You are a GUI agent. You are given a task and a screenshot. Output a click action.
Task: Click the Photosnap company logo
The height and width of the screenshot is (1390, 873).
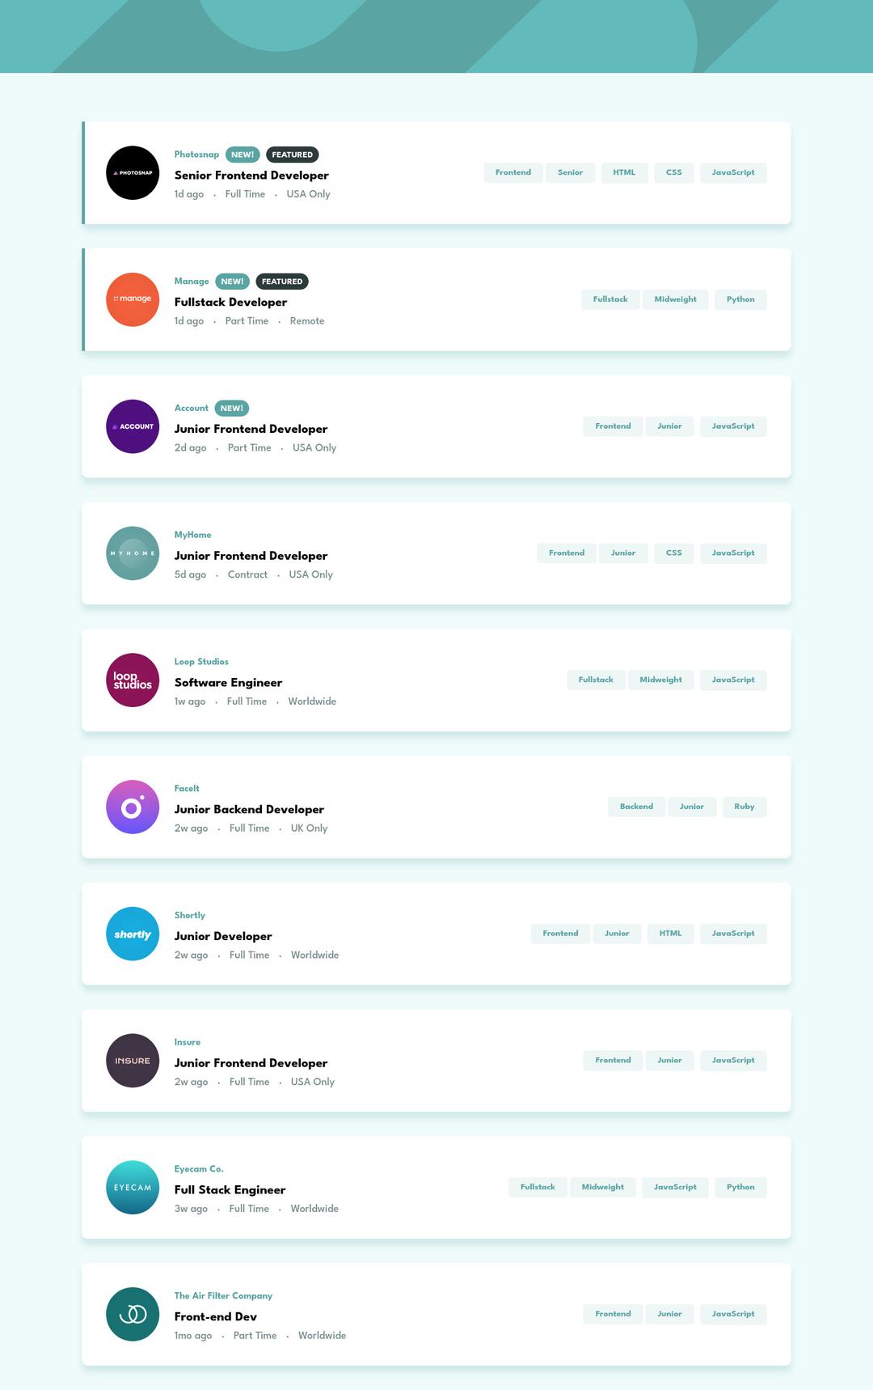133,172
